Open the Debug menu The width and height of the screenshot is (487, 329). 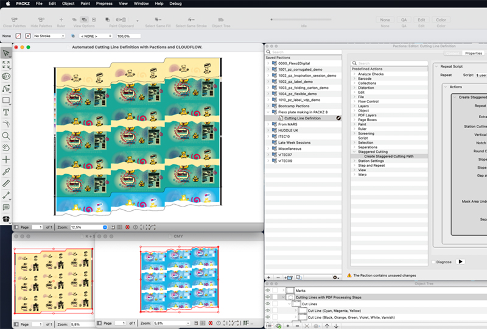[x=175, y=4]
